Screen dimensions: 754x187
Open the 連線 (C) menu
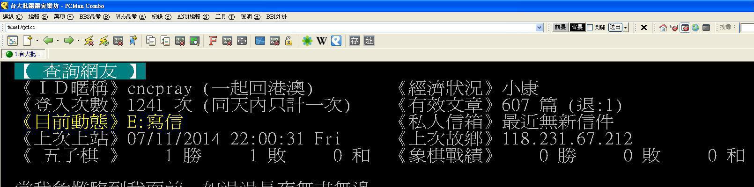point(13,17)
